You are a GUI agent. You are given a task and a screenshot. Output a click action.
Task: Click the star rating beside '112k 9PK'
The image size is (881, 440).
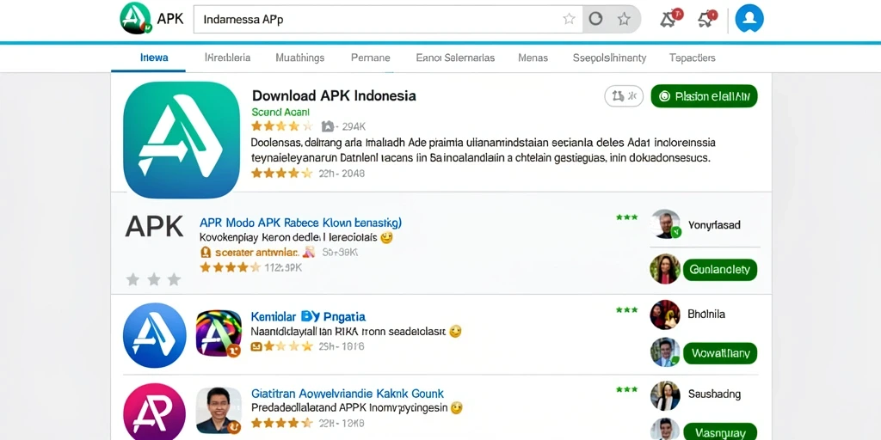[x=231, y=268]
